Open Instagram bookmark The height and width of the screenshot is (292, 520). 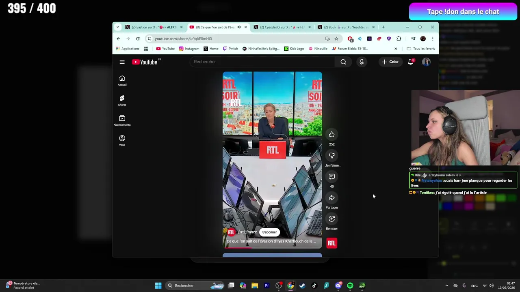click(x=189, y=49)
